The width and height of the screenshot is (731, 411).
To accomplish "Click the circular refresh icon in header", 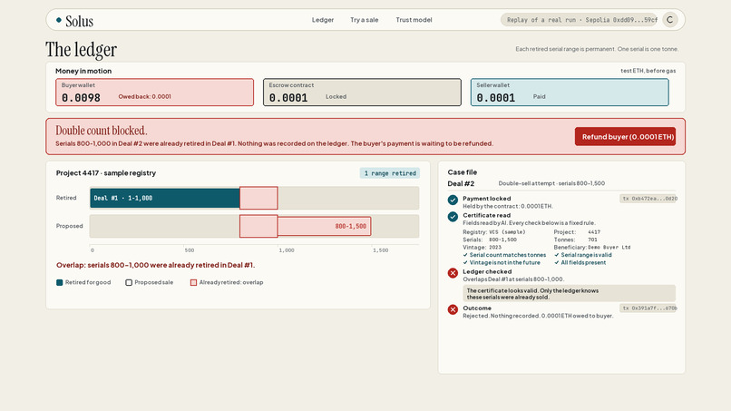I will coord(670,20).
